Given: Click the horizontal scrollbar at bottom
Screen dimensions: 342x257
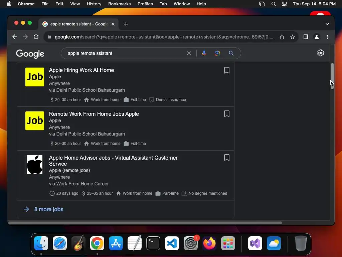Looking at the screenshot, I should [145, 223].
